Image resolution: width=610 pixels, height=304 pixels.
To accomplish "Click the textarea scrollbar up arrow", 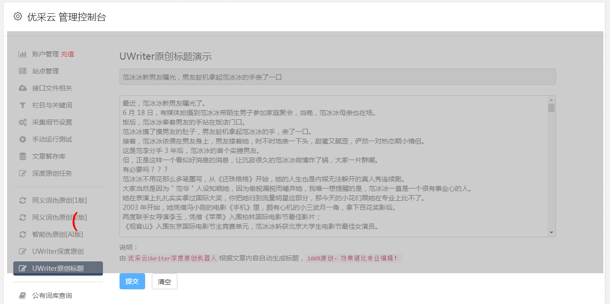I will [551, 100].
